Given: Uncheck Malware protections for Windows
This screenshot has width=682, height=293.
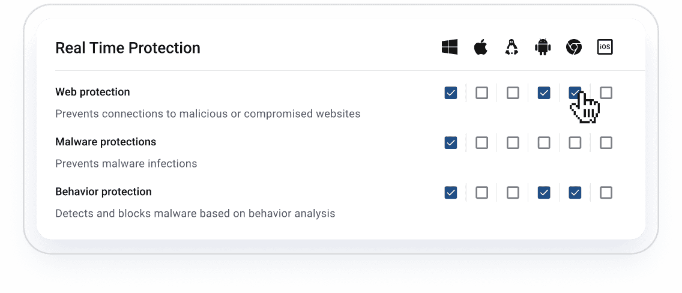Looking at the screenshot, I should (451, 142).
